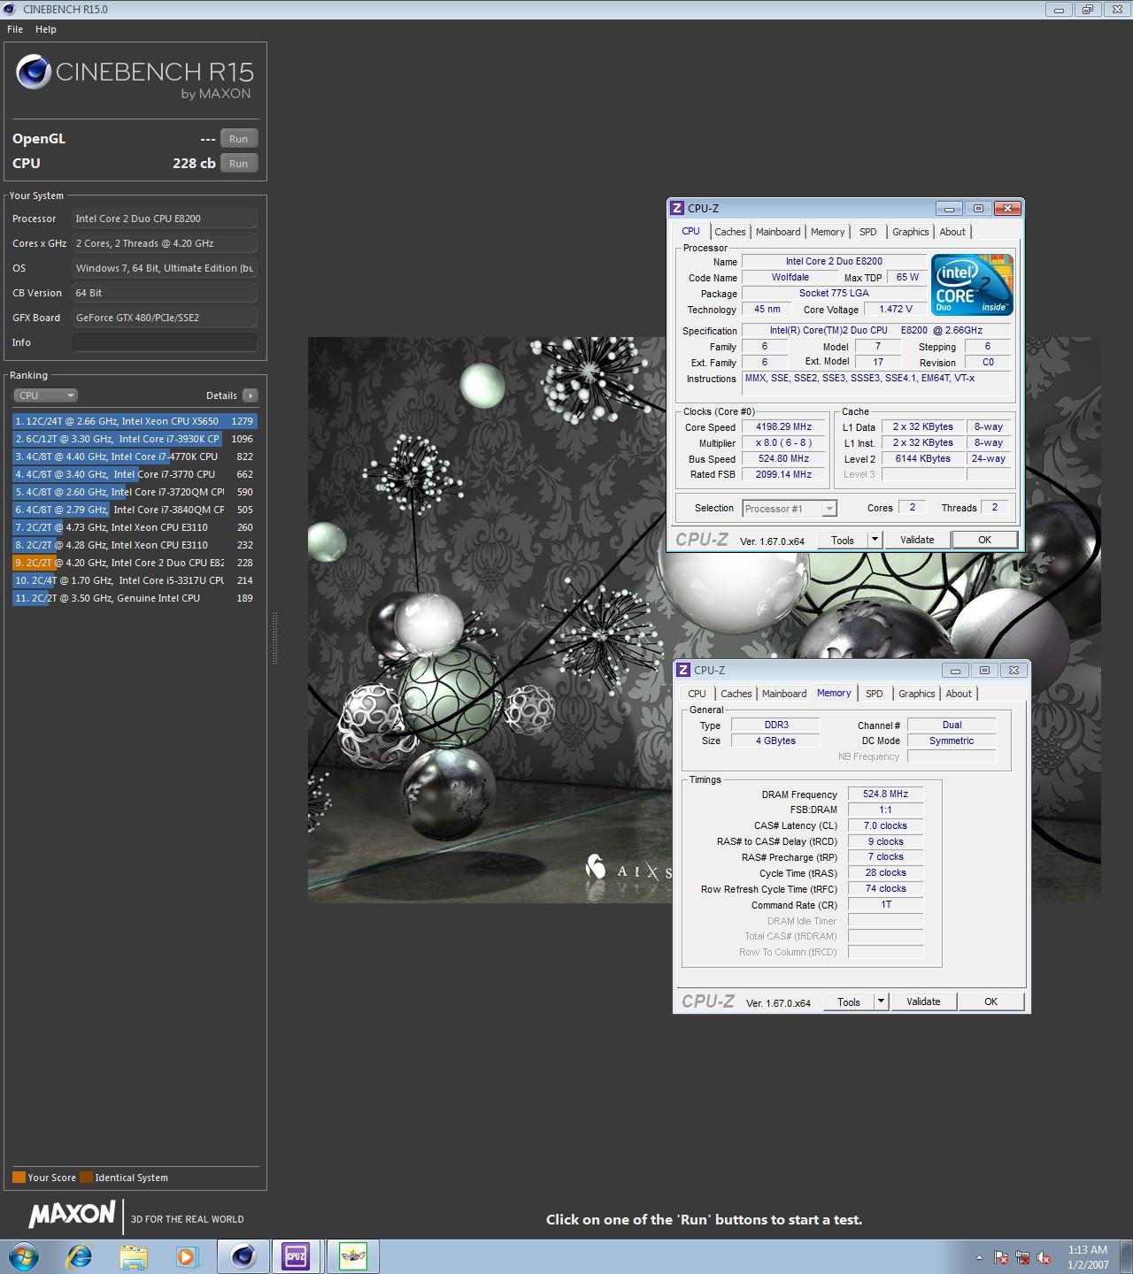The image size is (1133, 1274).
Task: Click the Cinebench R15 logo sphere
Action: (x=34, y=72)
